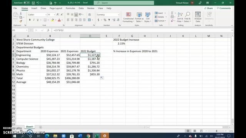This screenshot has width=246, height=138.
Task: Decrease font size with the small A
Action: (x=61, y=15)
